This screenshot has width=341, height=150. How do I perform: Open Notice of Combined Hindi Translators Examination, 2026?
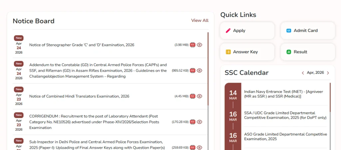point(79,96)
